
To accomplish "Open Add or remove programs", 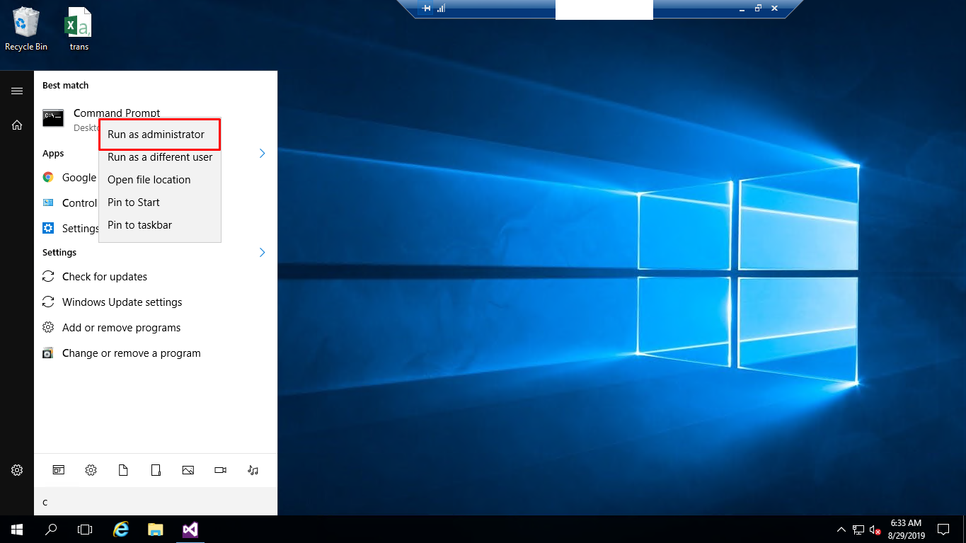I will [x=156, y=328].
